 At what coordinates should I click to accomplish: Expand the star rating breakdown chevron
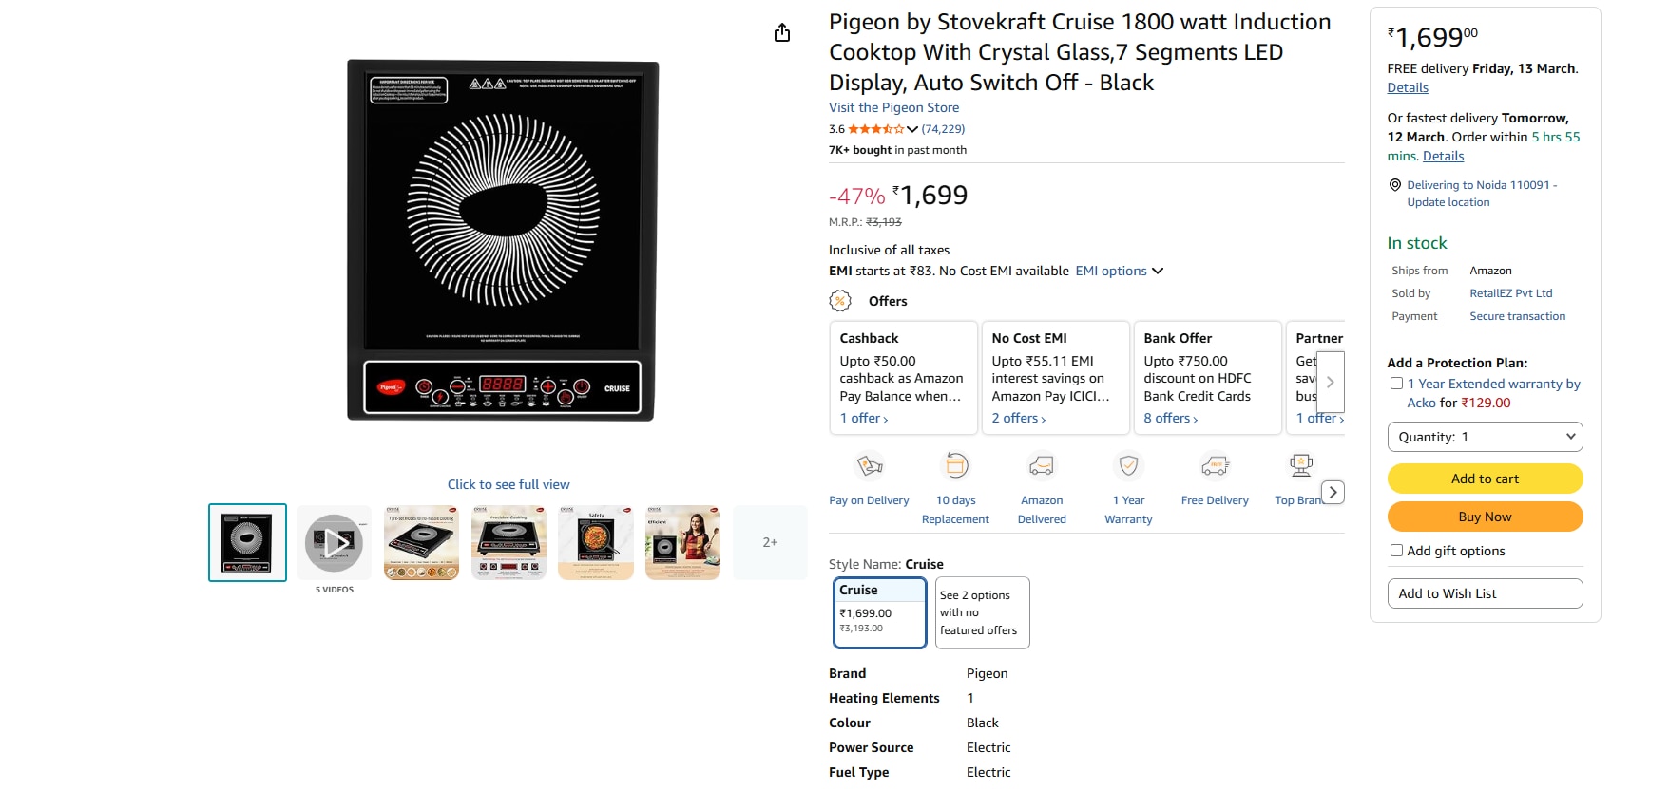pyautogui.click(x=912, y=129)
